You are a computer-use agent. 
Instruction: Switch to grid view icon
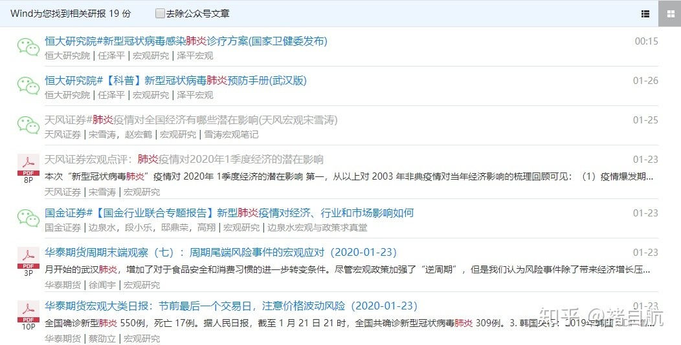[670, 14]
